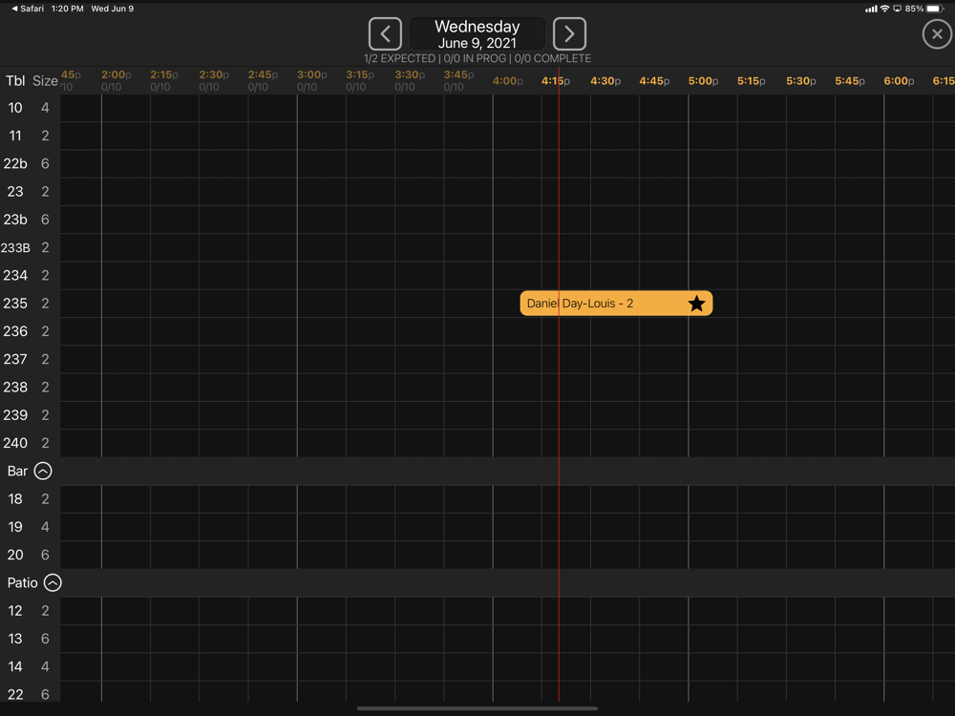Select Patio table 13 row label
The height and width of the screenshot is (716, 955).
[15, 639]
